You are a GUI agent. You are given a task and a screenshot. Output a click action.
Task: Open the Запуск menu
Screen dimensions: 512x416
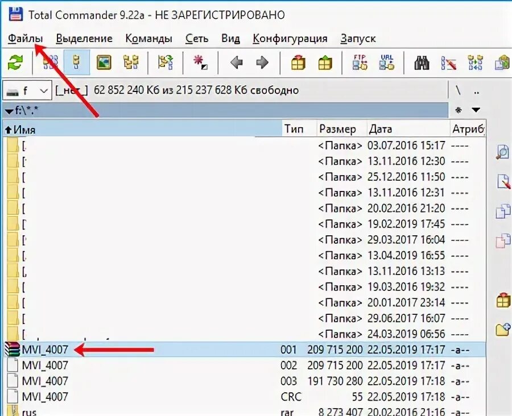click(358, 39)
